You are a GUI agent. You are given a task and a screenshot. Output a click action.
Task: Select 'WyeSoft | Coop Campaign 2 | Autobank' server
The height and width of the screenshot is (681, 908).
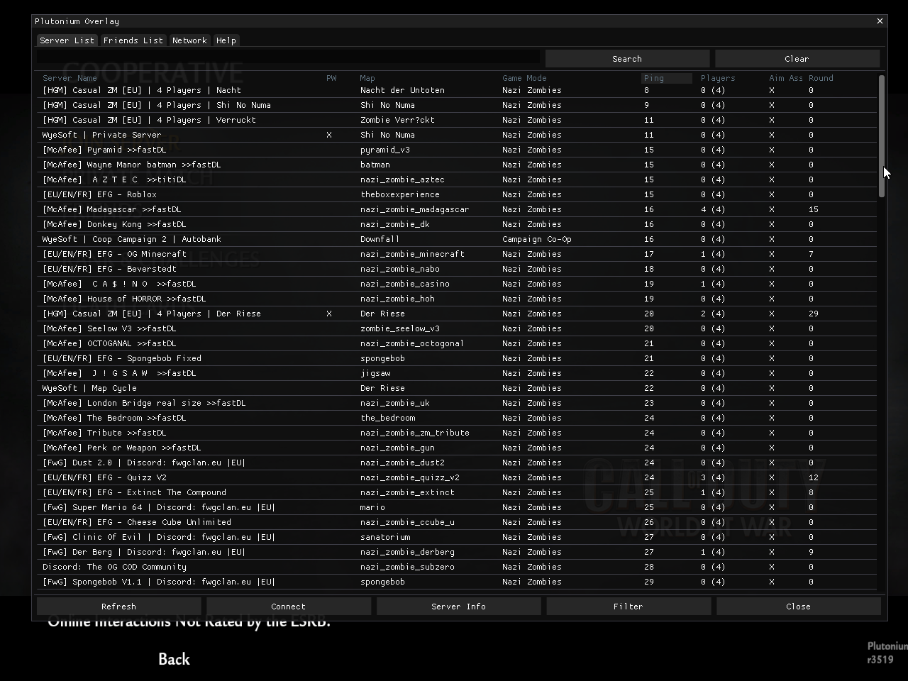[x=457, y=239]
